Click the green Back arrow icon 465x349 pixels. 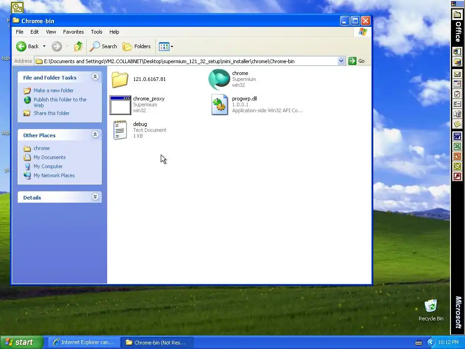point(21,46)
